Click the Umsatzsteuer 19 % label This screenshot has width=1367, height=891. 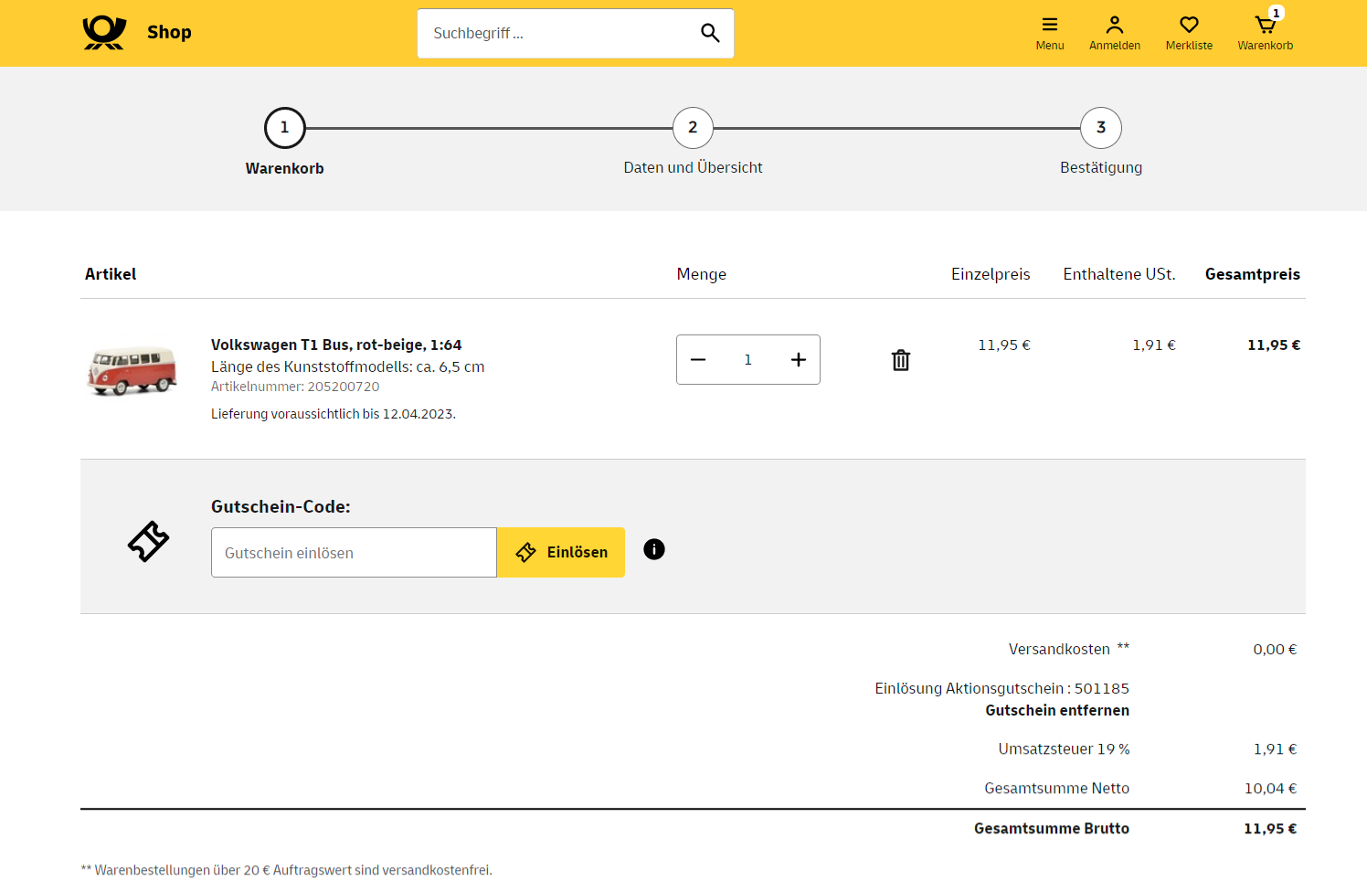click(1064, 748)
